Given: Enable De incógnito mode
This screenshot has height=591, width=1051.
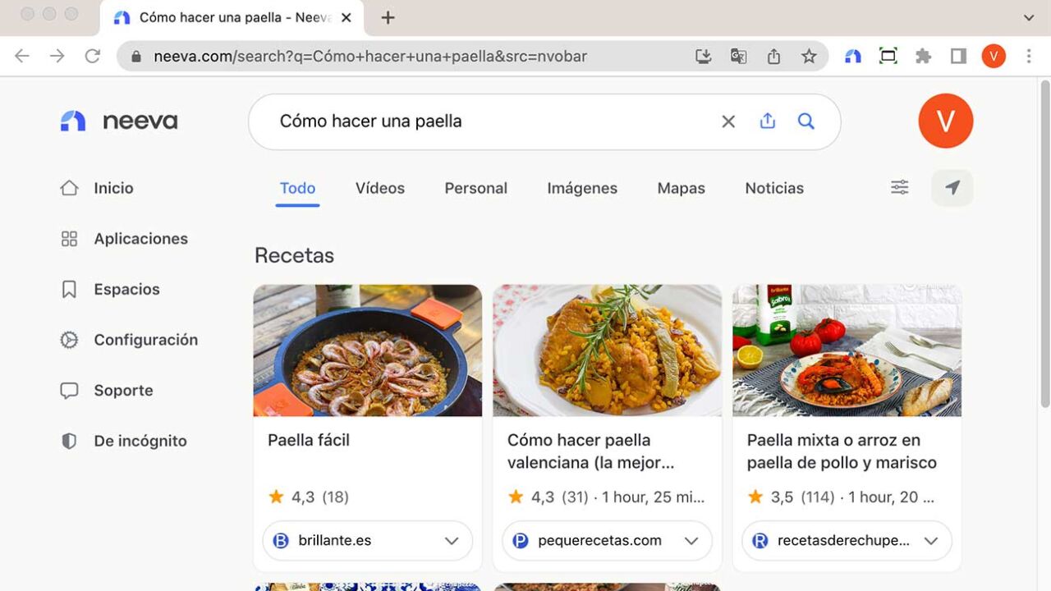Looking at the screenshot, I should [140, 441].
